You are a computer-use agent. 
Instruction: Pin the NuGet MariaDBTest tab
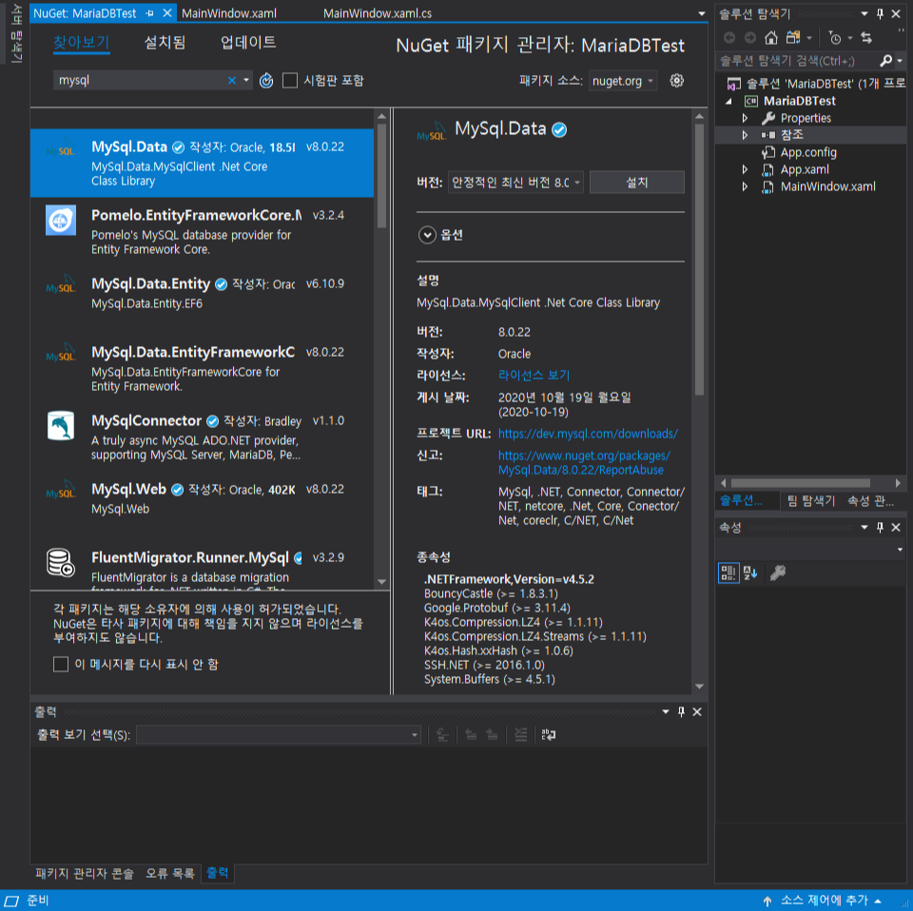click(x=149, y=12)
